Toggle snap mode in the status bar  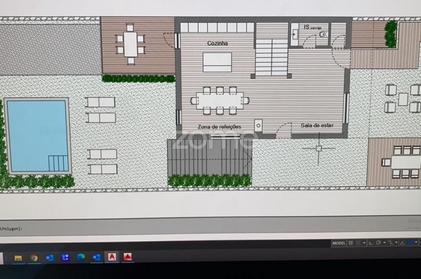click(358, 243)
